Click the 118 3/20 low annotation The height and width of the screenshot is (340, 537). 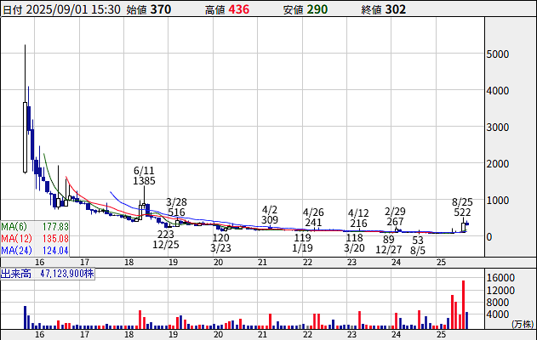click(355, 242)
